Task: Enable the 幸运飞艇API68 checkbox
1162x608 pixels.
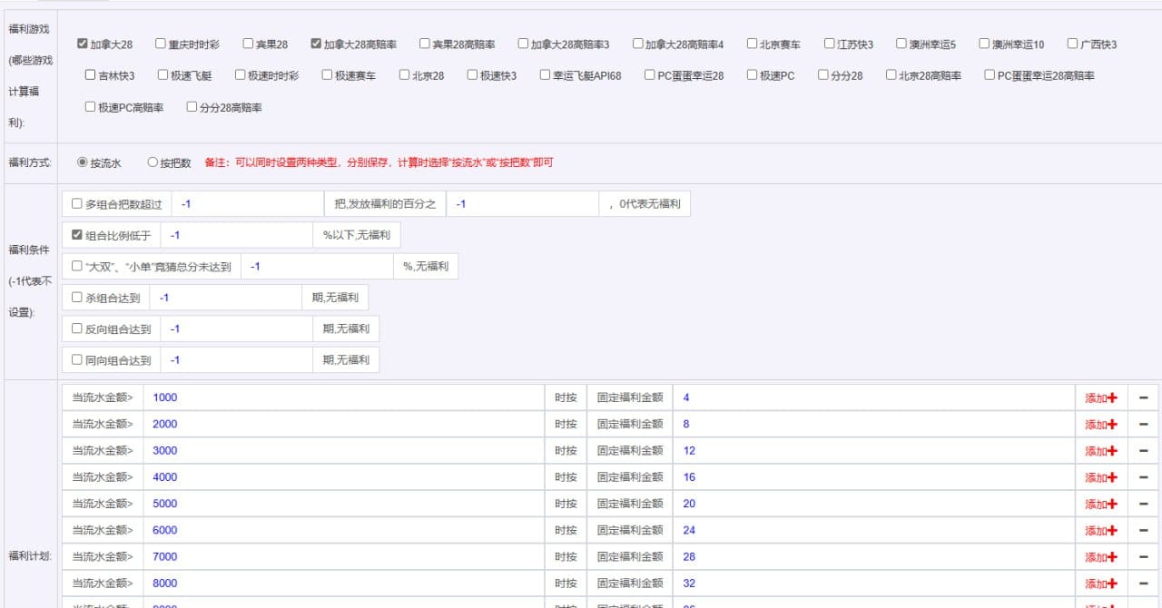Action: [x=545, y=75]
